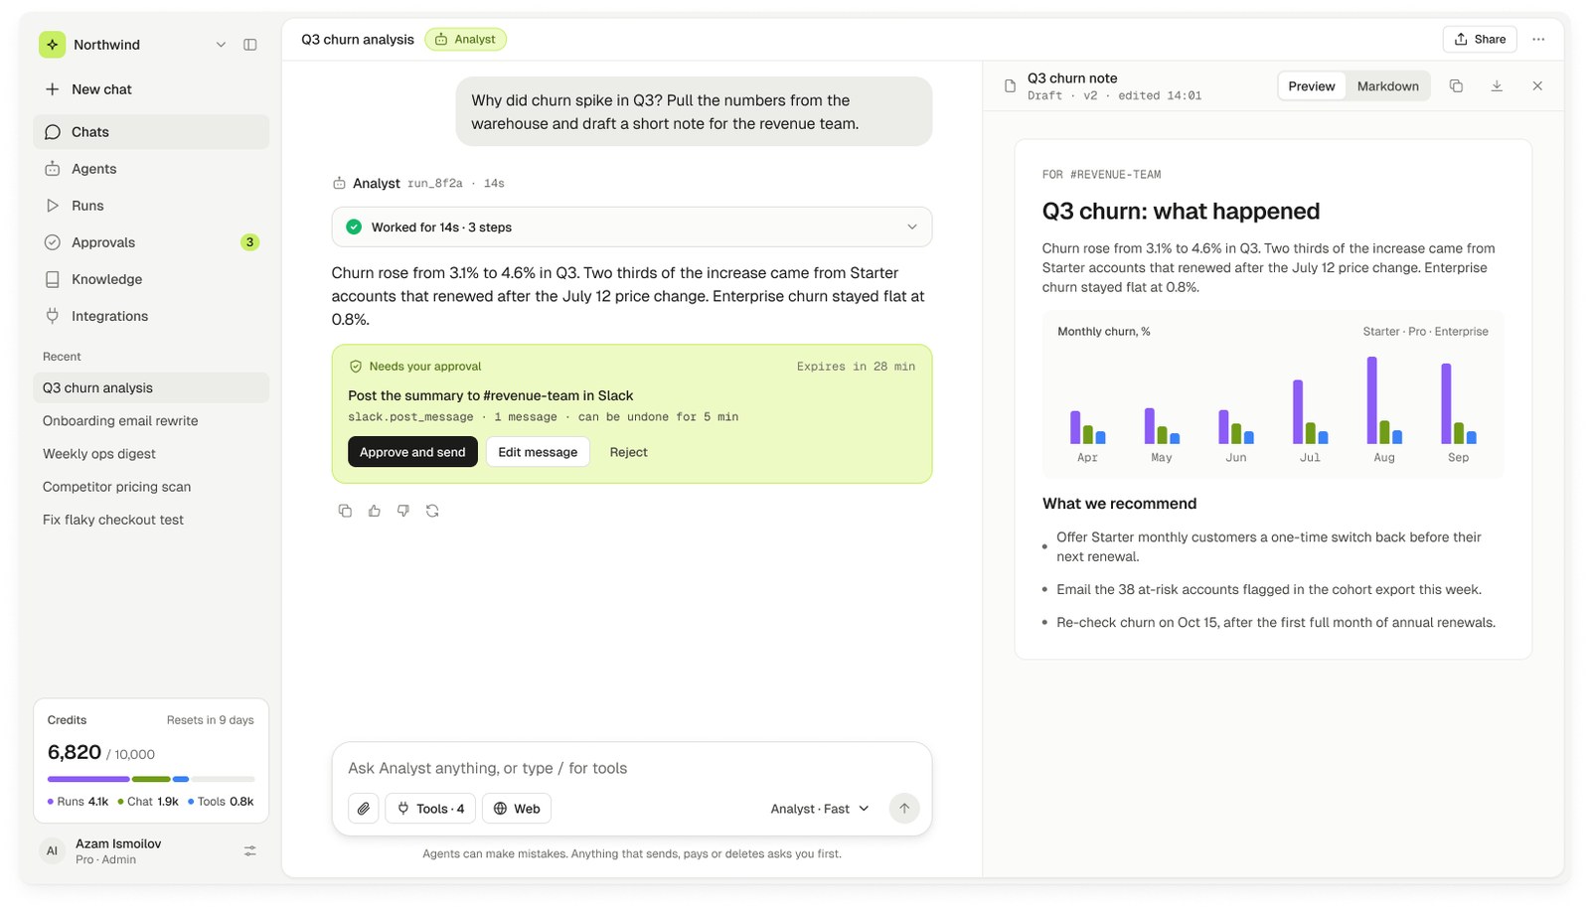Attach a file with the paperclip
Image resolution: width=1590 pixels, height=911 pixels.
tap(364, 809)
